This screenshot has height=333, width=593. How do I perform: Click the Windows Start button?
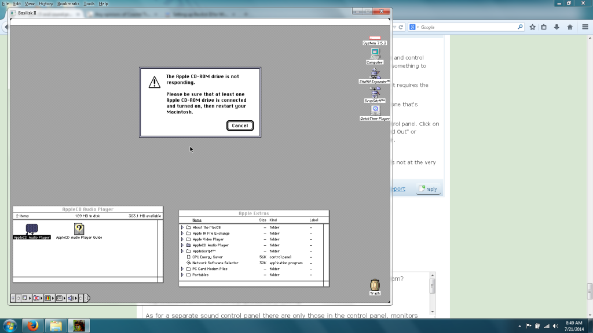pyautogui.click(x=10, y=325)
